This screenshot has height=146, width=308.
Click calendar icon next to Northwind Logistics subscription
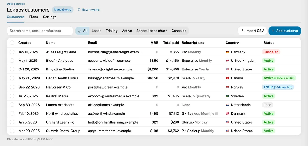coord(216,114)
